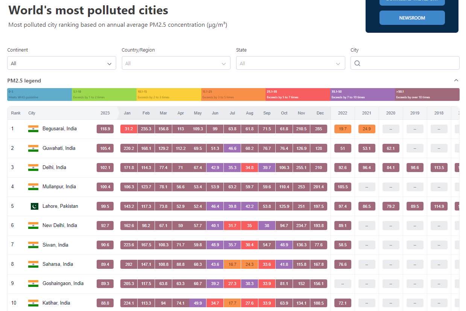The image size is (466, 311).
Task: Click Guwahati's July value 46.6
Action: coord(232,148)
